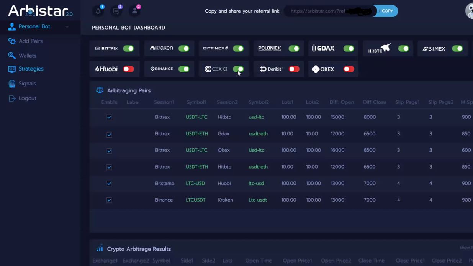Click the Huobi exchange logo
Image resolution: width=473 pixels, height=266 pixels.
pyautogui.click(x=106, y=69)
